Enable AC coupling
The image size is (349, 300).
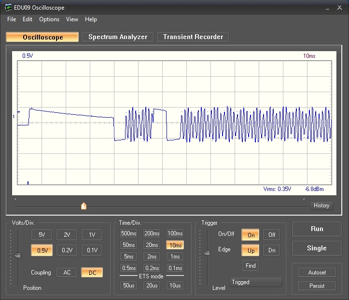67,273
